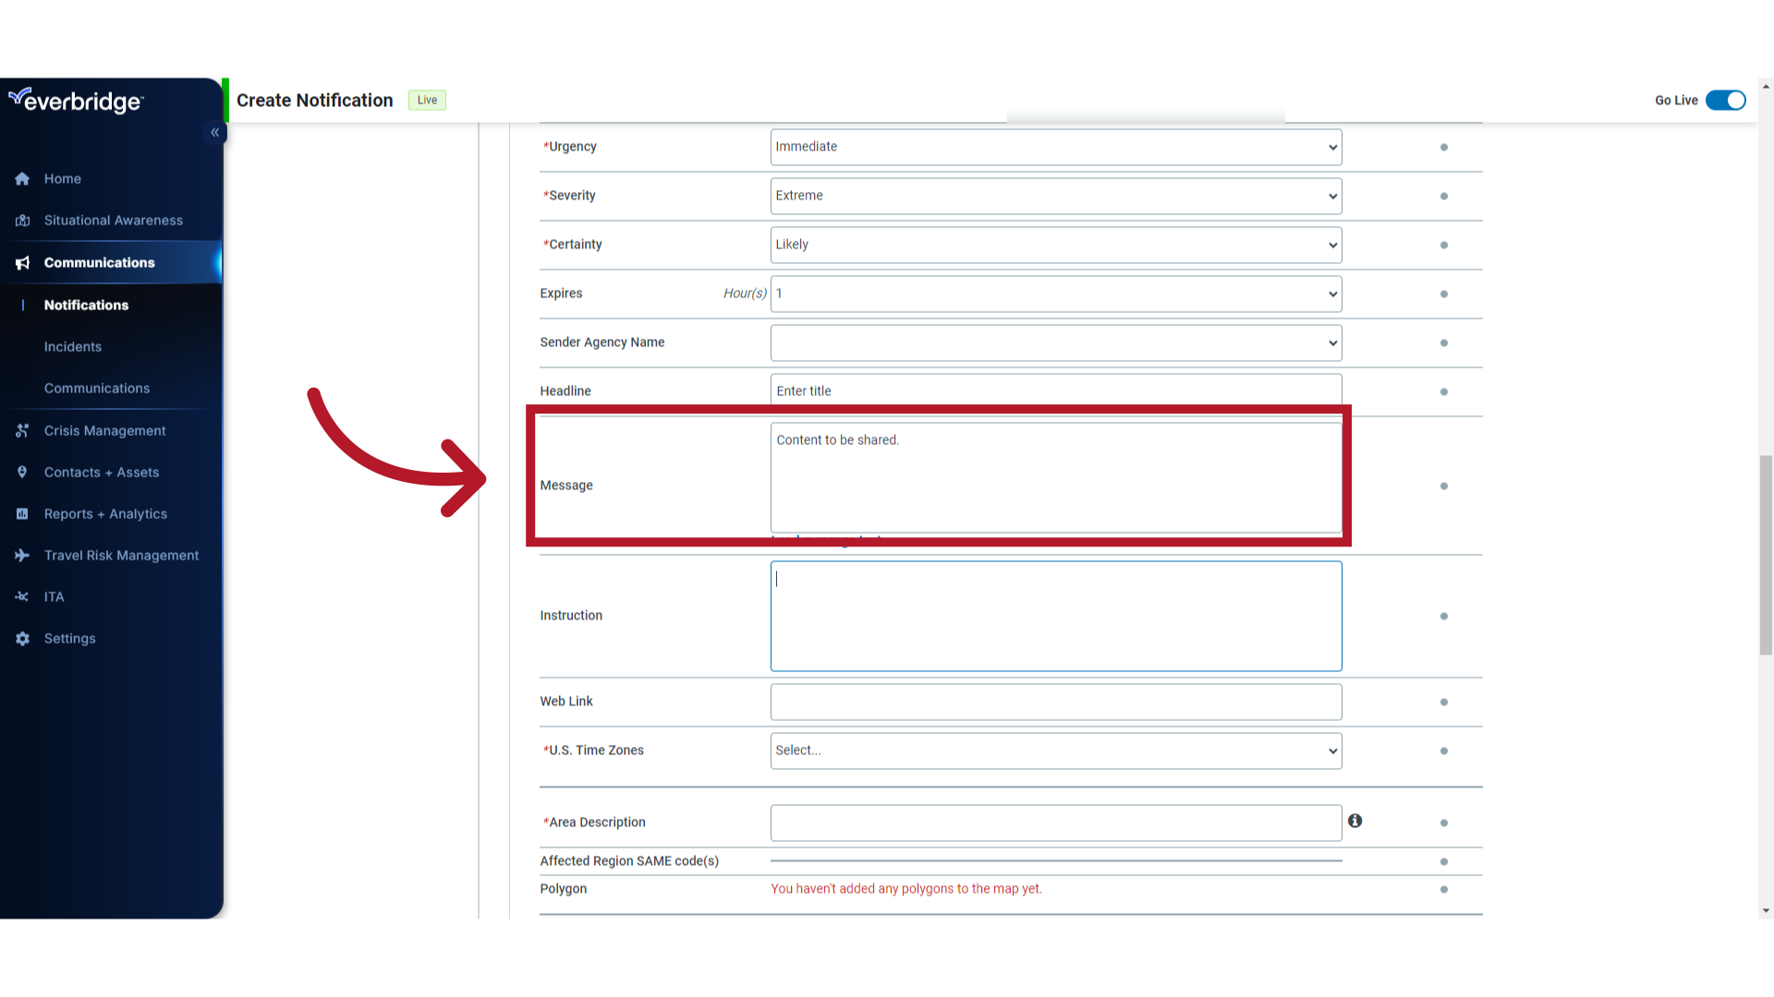Select Urgency dropdown value
The width and height of the screenshot is (1774, 997).
pyautogui.click(x=1055, y=146)
